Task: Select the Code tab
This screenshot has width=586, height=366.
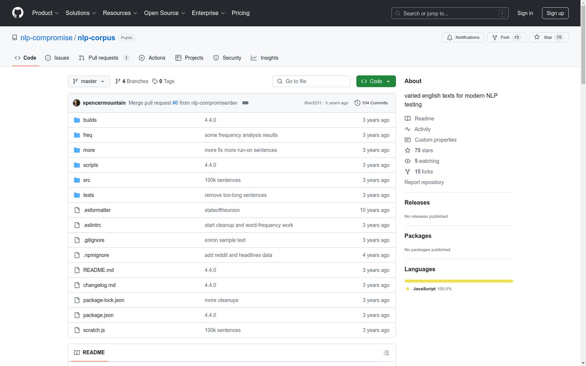Action: 26,58
